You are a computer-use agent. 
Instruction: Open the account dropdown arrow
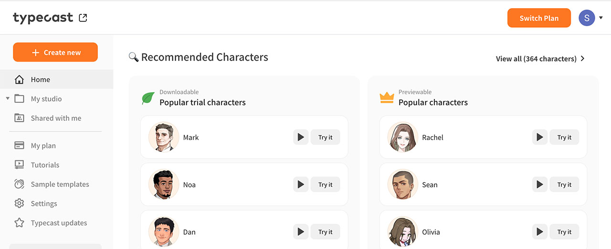(x=600, y=18)
